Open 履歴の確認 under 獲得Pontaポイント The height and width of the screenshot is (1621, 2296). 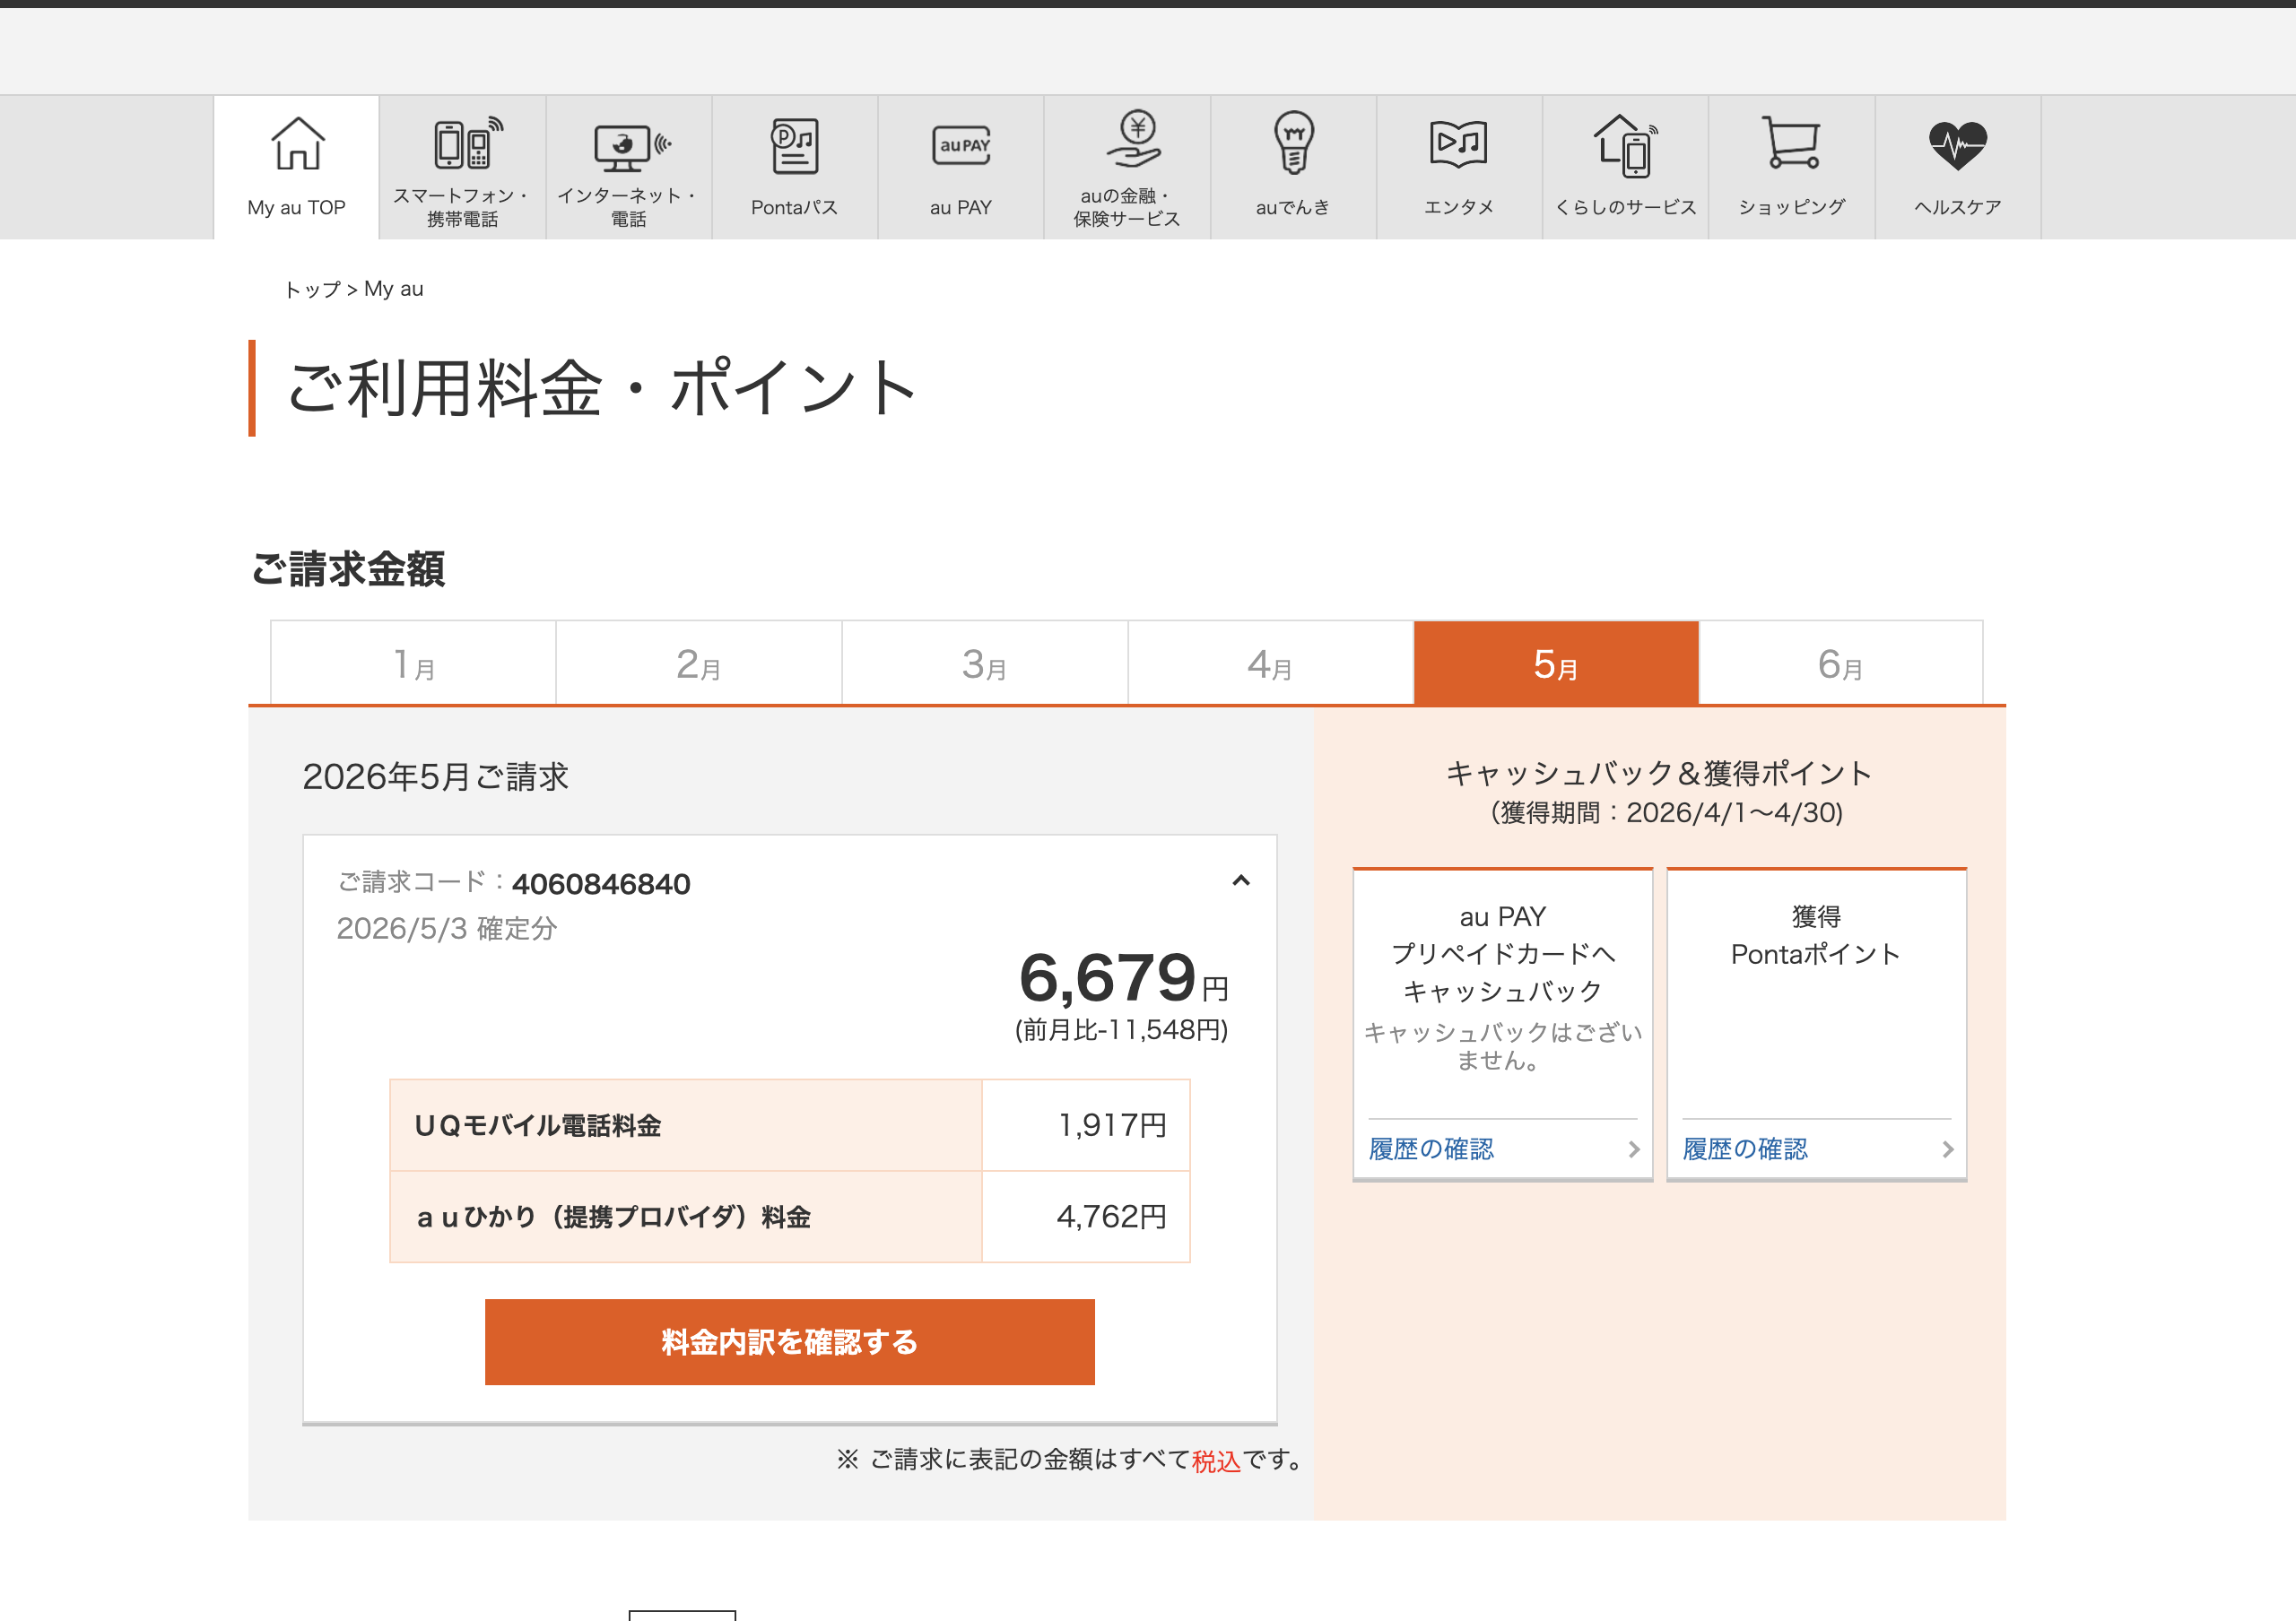[x=1745, y=1149]
